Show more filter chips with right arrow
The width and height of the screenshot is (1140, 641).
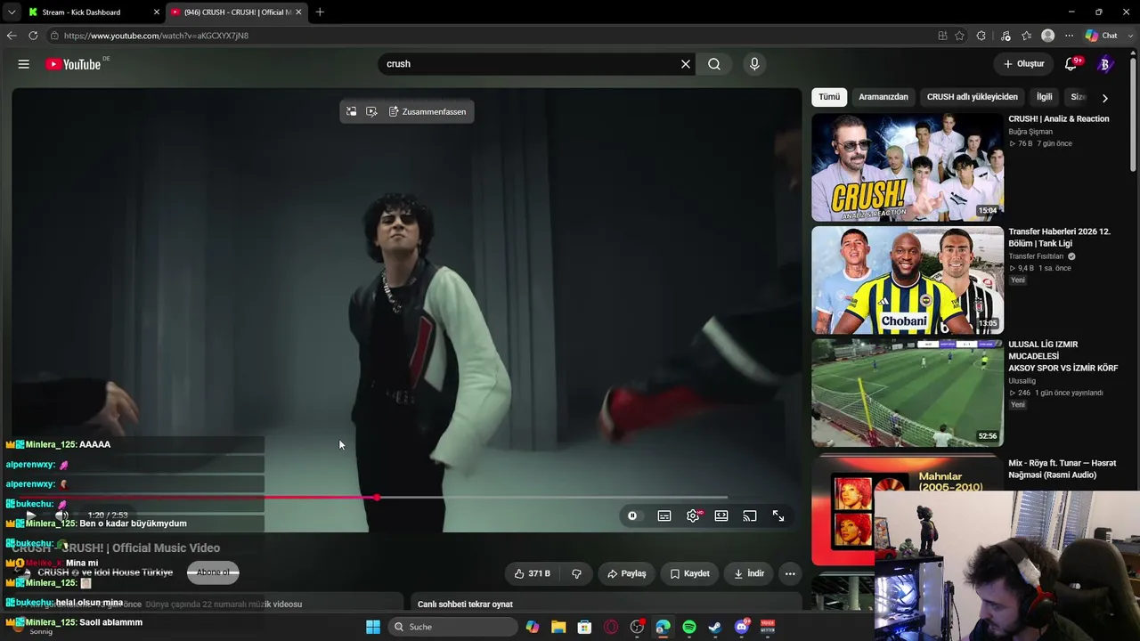pyautogui.click(x=1104, y=98)
